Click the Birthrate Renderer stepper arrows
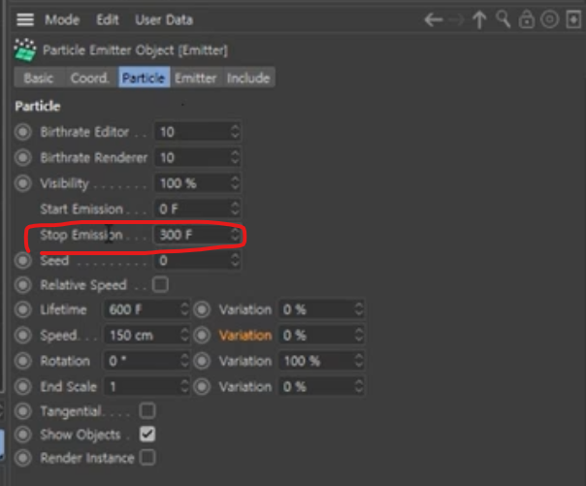 coord(235,158)
